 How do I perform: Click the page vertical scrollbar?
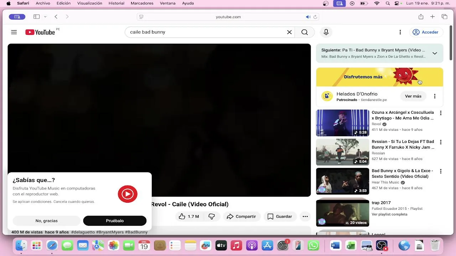[451, 43]
